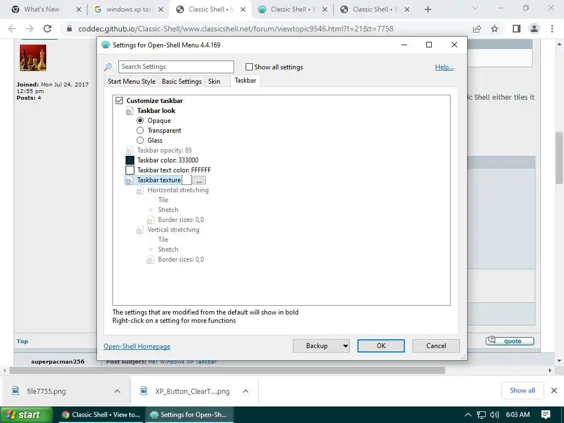Screen dimensions: 564x423
Task: Click the Search Settings input field
Action: click(176, 67)
